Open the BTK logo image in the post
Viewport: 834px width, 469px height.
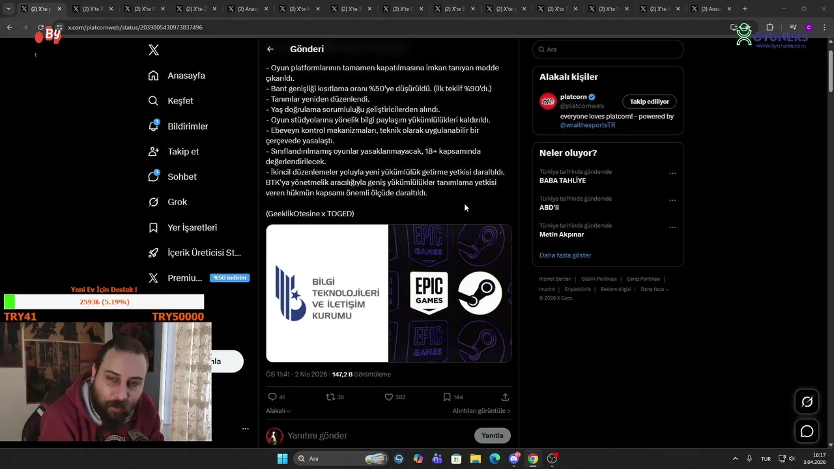[x=327, y=293]
